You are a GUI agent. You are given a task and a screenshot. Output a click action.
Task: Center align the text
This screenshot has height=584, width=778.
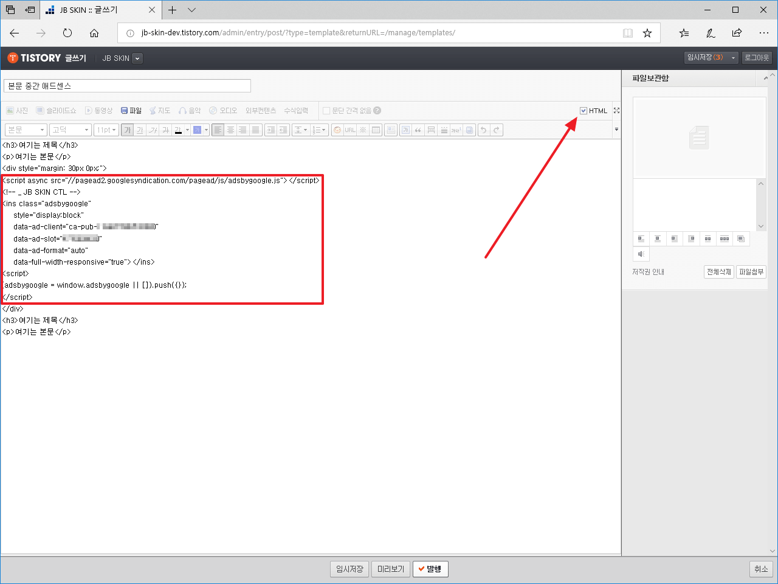(230, 130)
